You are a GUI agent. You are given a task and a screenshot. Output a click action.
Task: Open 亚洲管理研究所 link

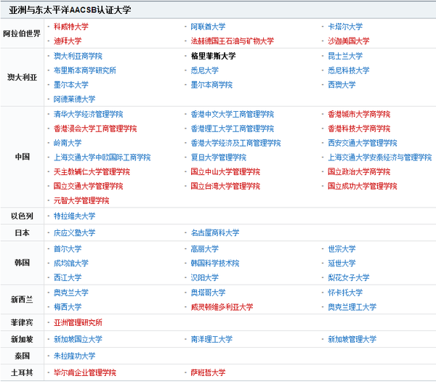click(78, 322)
